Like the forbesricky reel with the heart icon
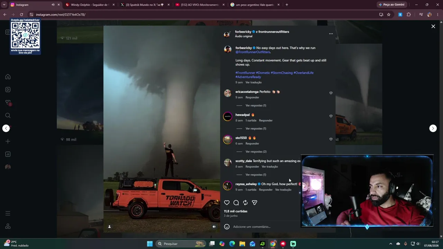The image size is (443, 249). [227, 203]
